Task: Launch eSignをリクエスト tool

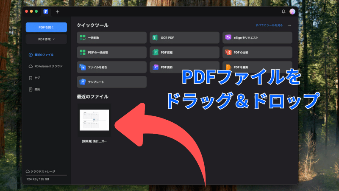Action: point(257,38)
